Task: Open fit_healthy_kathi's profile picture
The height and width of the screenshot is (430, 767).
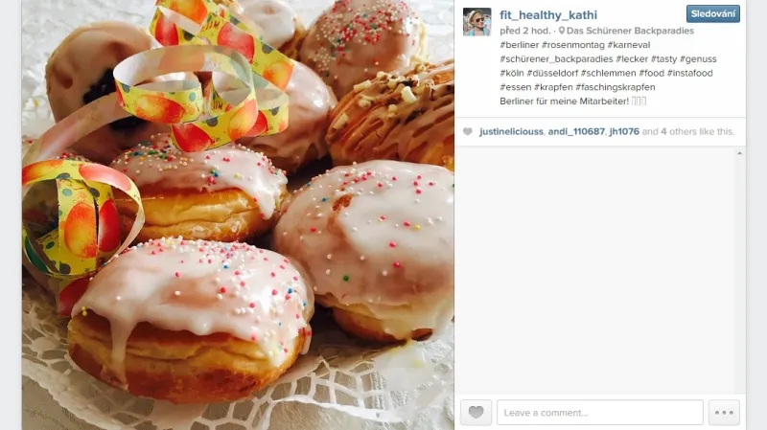Action: [476, 22]
